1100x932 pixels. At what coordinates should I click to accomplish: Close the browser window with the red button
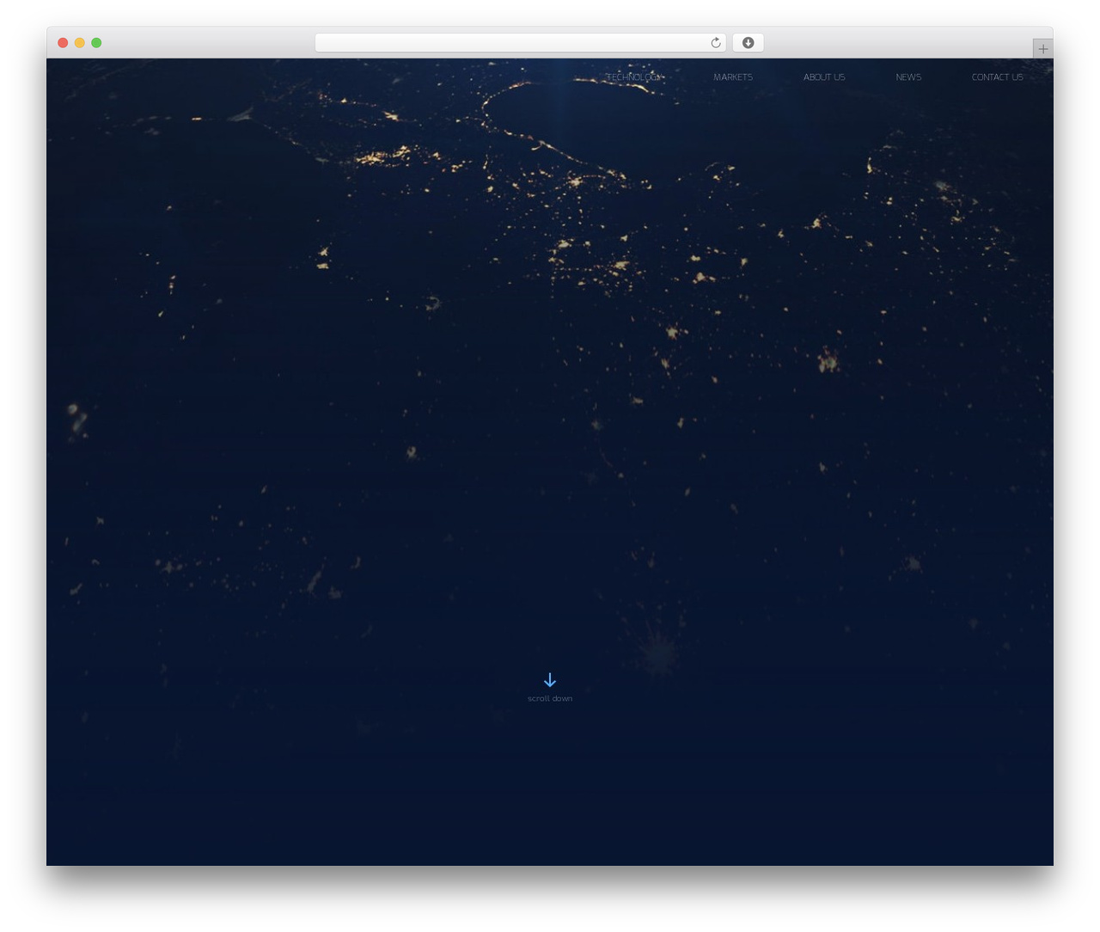(x=63, y=43)
